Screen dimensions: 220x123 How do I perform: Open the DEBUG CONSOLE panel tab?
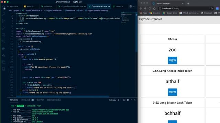tap(54, 100)
